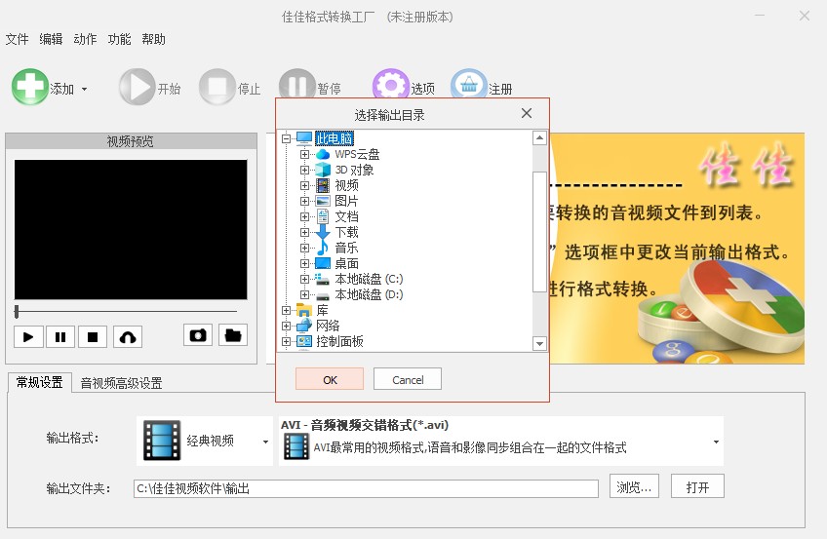Expand the 视频 node

(x=304, y=185)
